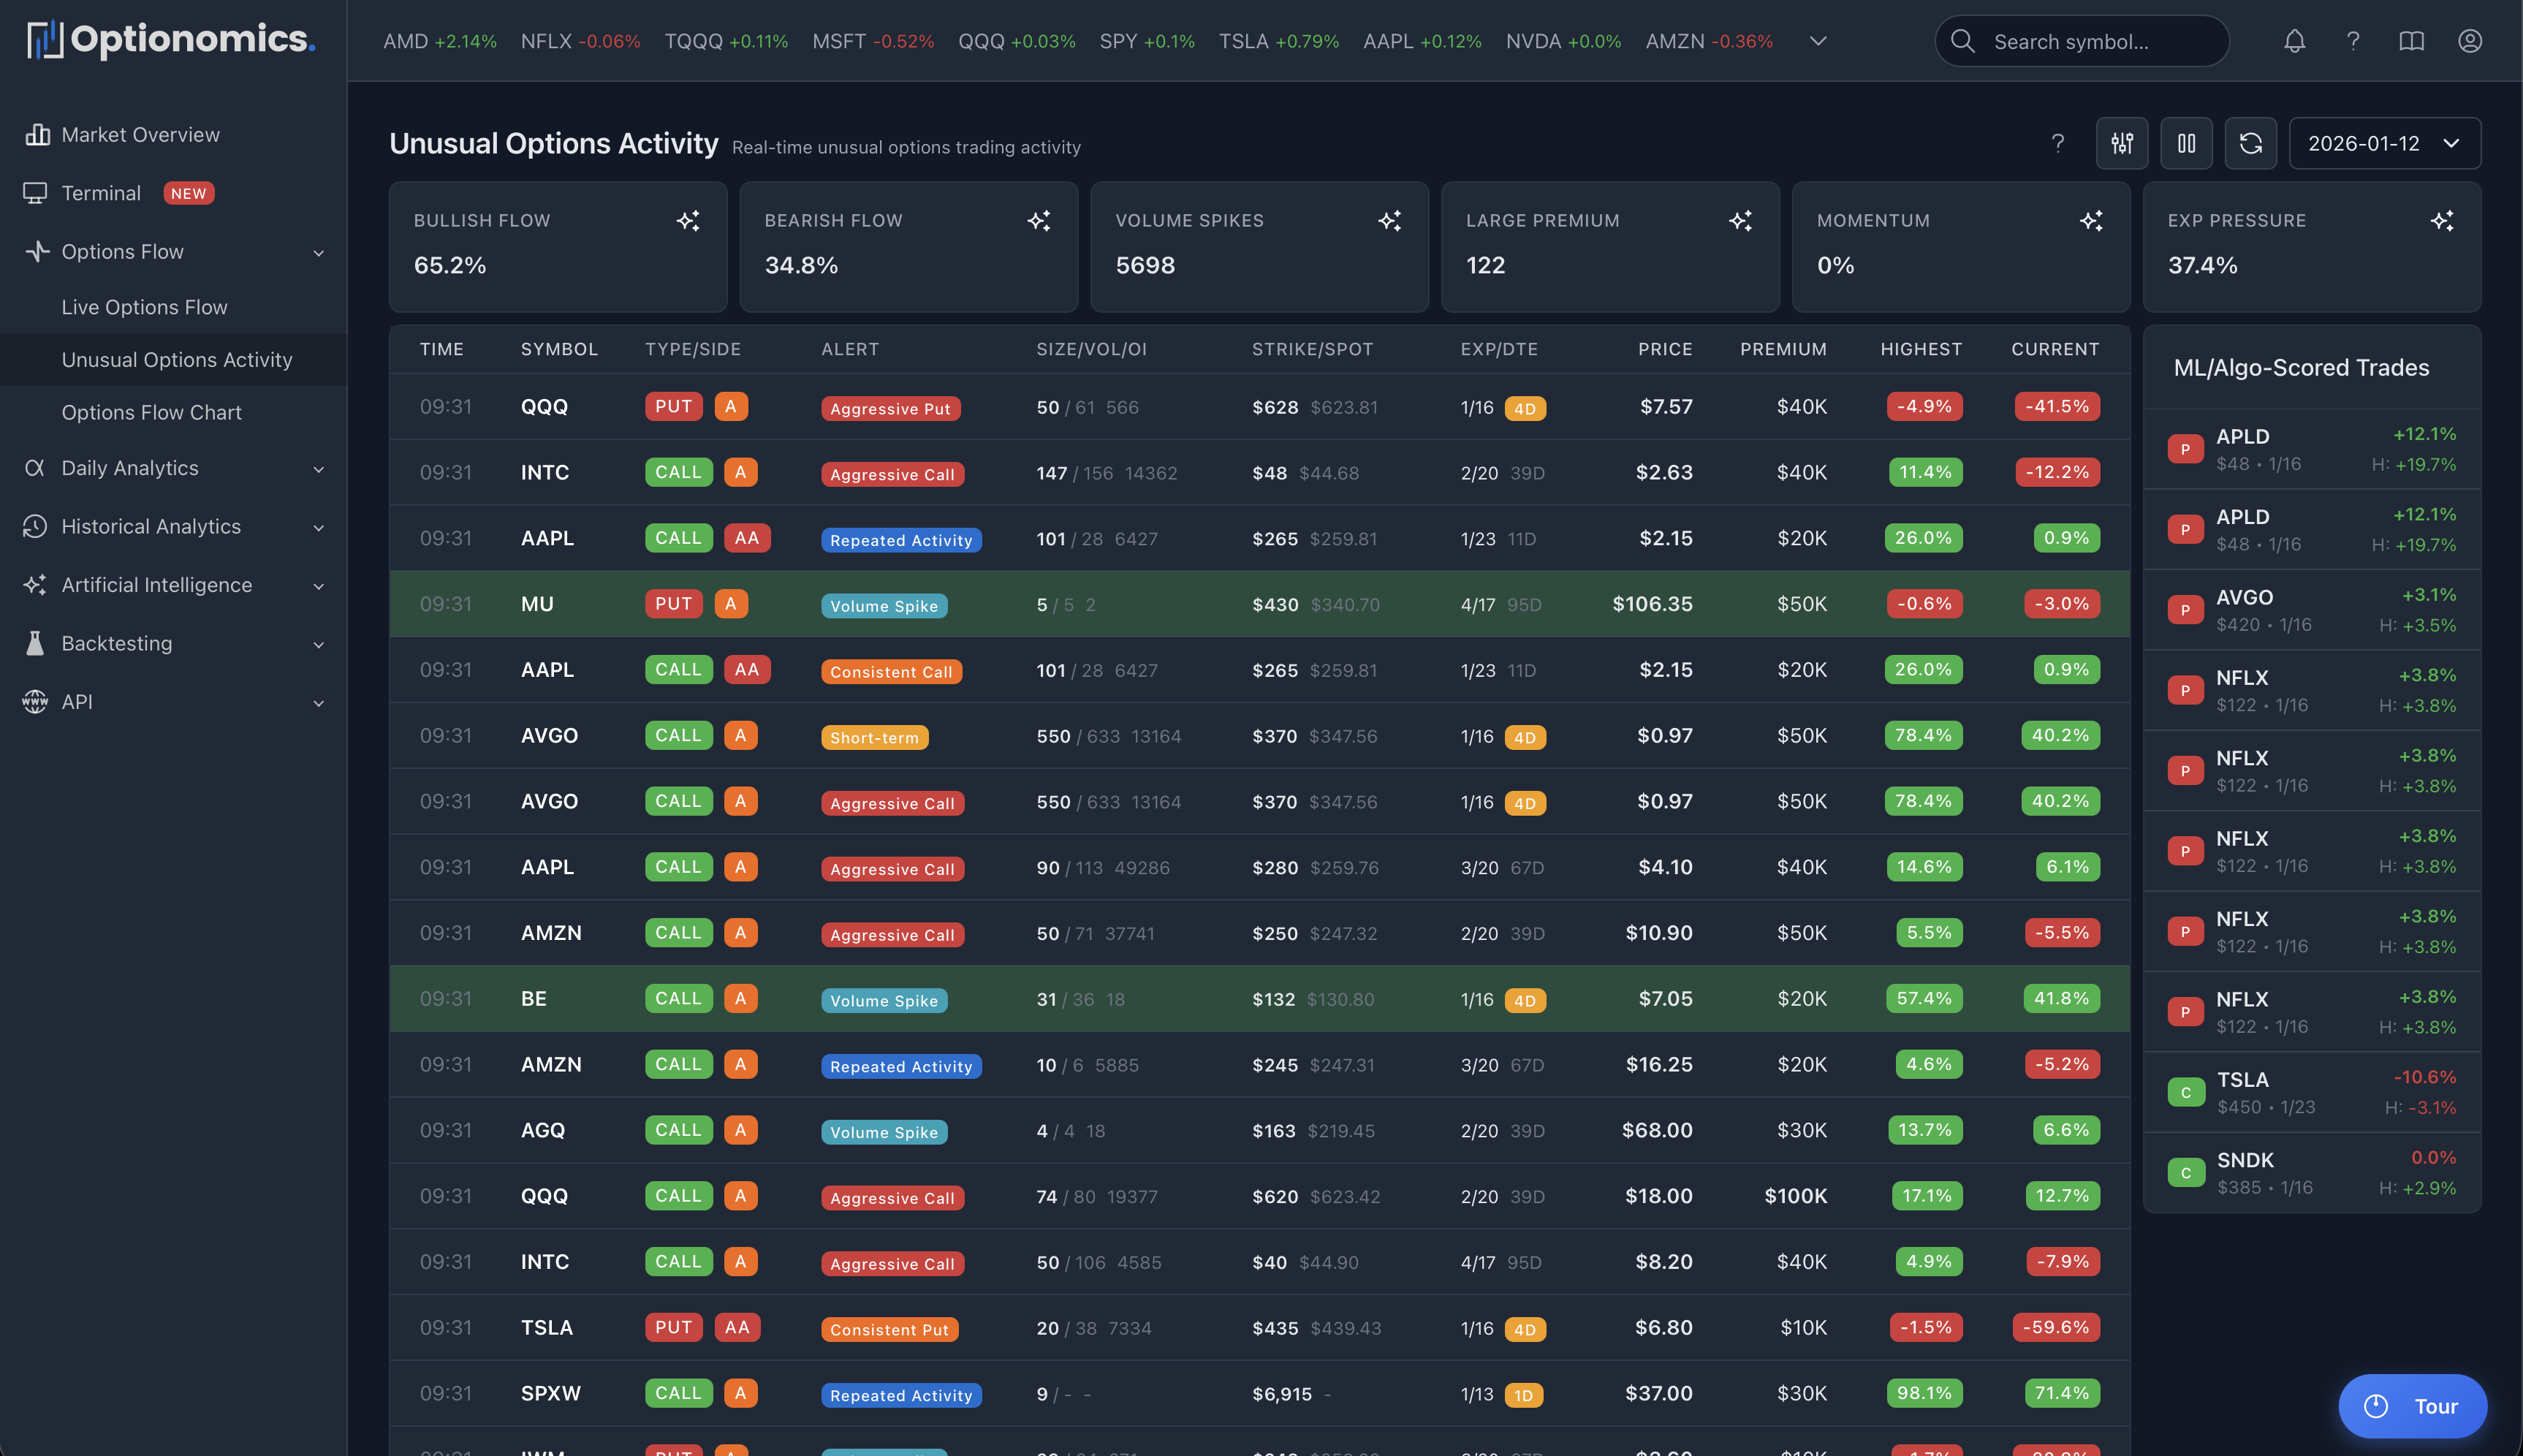The width and height of the screenshot is (2523, 1456).
Task: Click the help question mark icon in header
Action: click(x=2353, y=41)
